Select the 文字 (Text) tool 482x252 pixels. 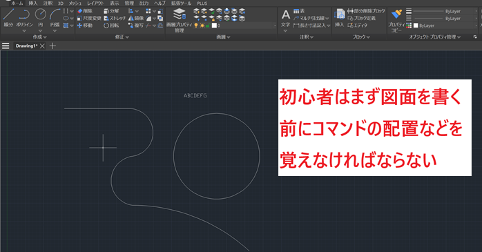286,17
